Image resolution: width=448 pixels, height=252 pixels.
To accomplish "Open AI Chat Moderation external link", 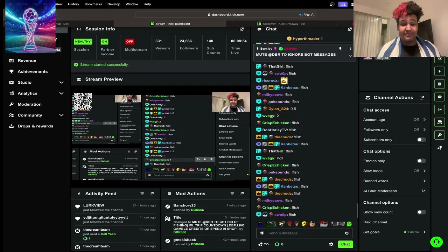I will click(424, 191).
